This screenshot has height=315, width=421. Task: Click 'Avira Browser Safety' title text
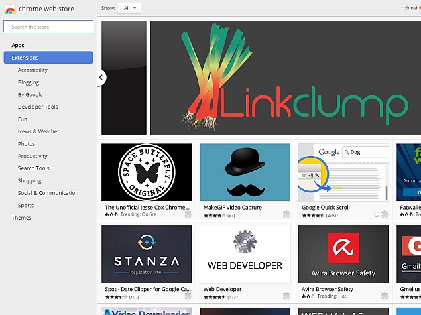pos(328,290)
